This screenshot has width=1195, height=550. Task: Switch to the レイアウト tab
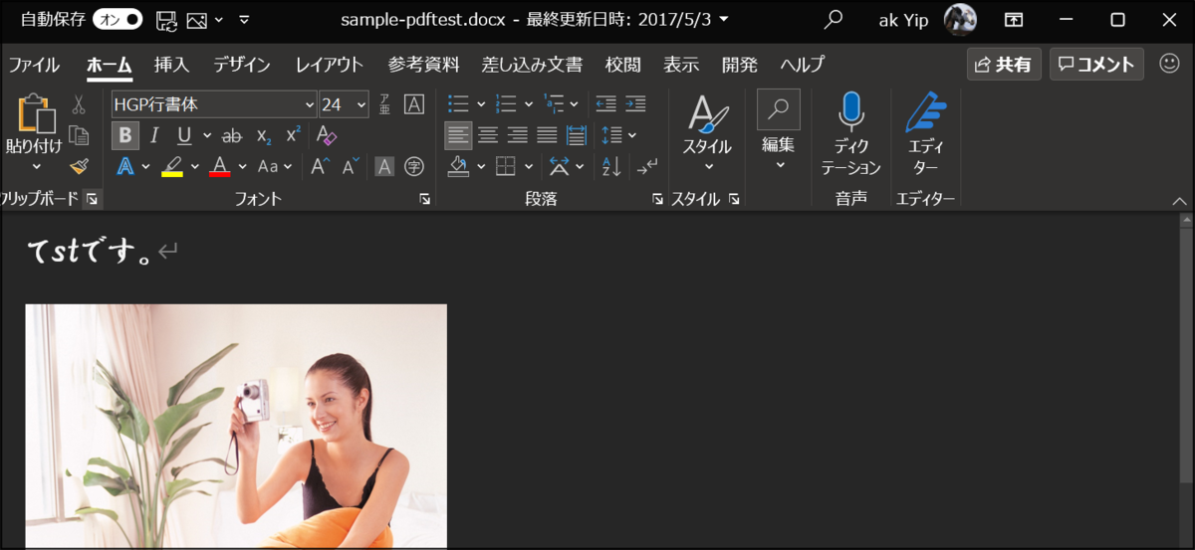(330, 65)
